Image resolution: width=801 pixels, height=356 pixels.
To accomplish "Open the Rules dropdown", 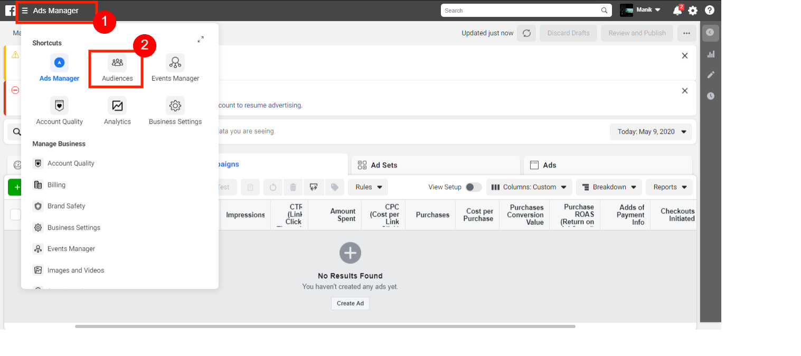I will (368, 187).
